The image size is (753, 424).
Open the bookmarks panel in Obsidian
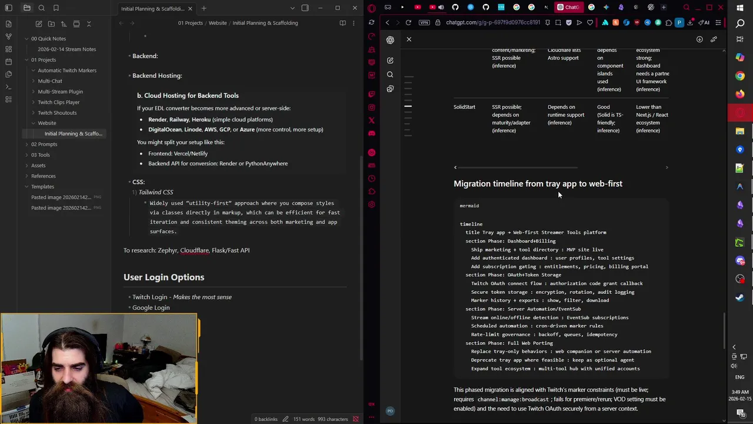pyautogui.click(x=56, y=8)
